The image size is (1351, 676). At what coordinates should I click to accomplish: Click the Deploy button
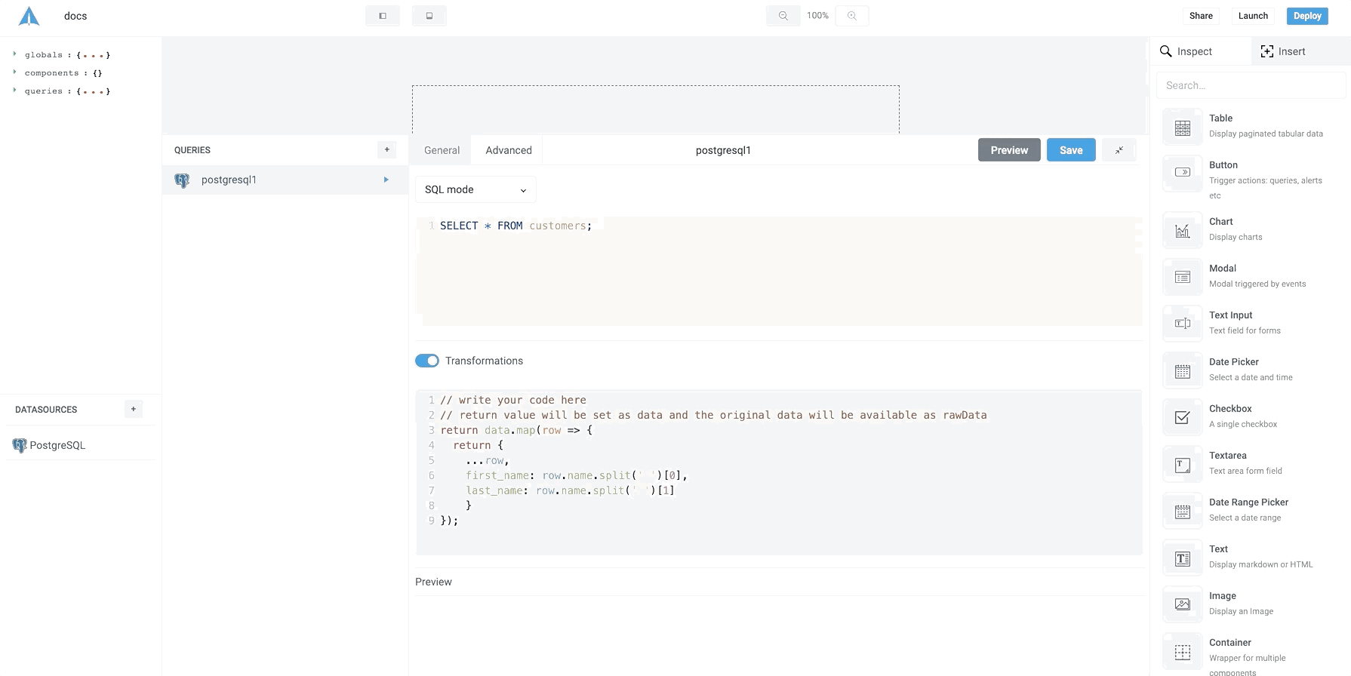click(x=1307, y=16)
